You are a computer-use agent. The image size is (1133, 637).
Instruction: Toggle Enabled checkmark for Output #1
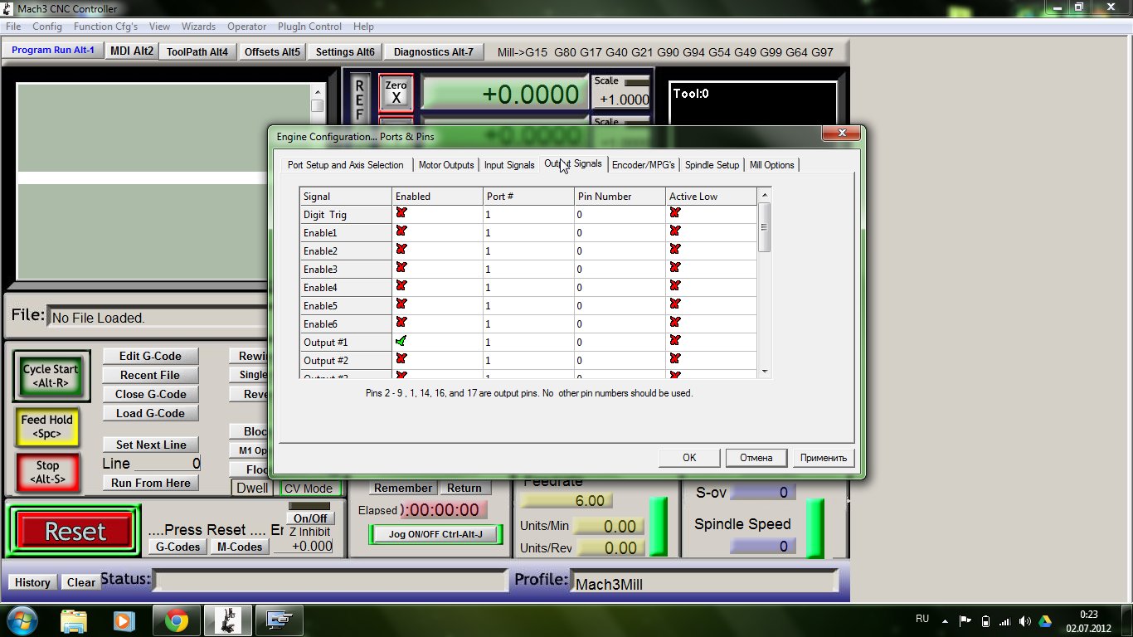pos(401,341)
